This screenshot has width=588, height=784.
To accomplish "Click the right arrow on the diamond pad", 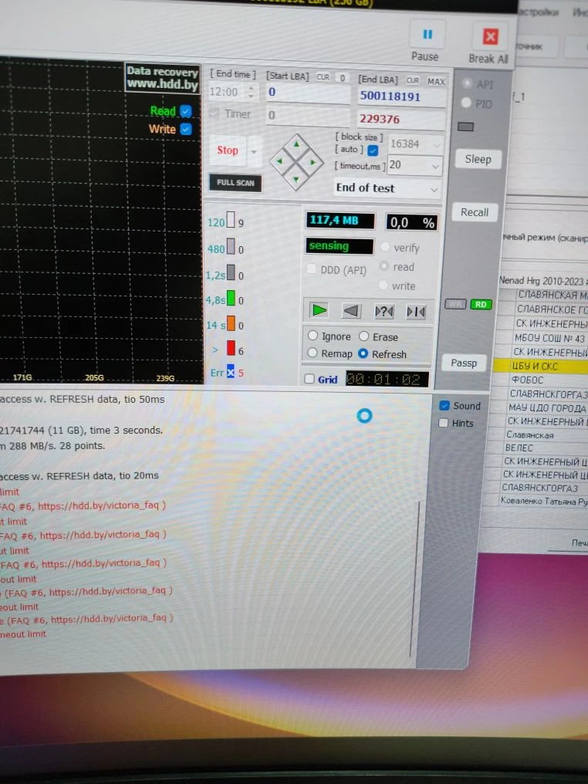I will tap(313, 163).
